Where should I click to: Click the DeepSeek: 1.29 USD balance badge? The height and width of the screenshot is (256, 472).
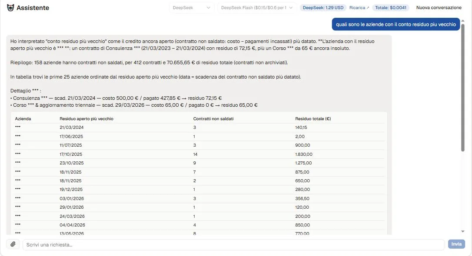coord(323,8)
